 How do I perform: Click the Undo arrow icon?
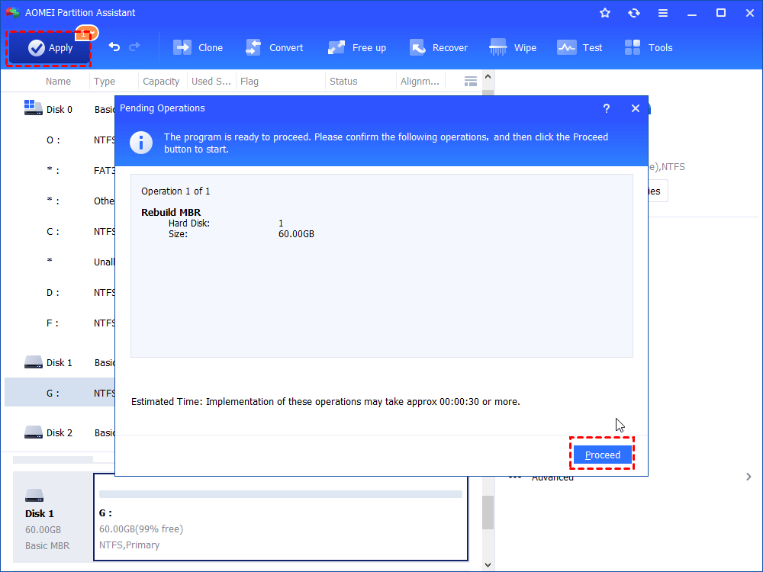pos(114,47)
